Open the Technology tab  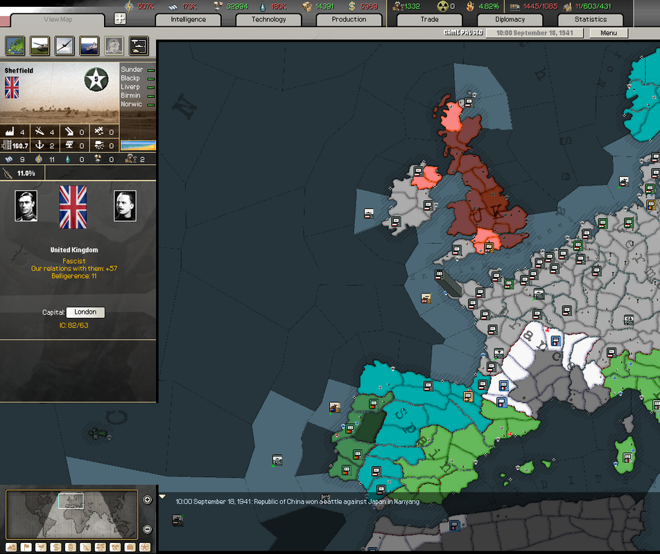tap(268, 20)
